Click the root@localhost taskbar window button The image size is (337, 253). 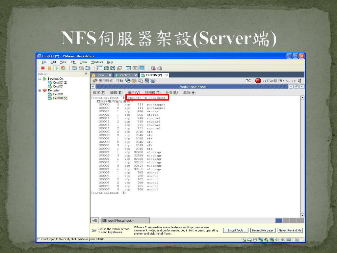coord(125,220)
